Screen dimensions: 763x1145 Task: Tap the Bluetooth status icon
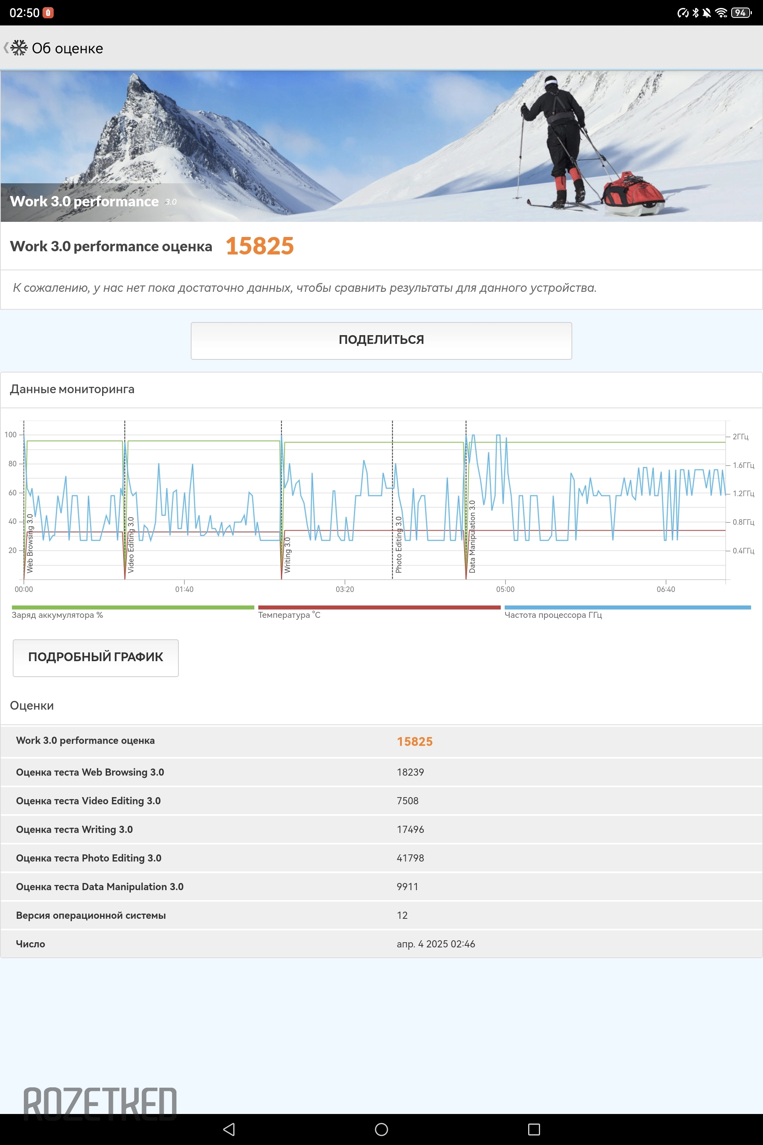[x=695, y=13]
